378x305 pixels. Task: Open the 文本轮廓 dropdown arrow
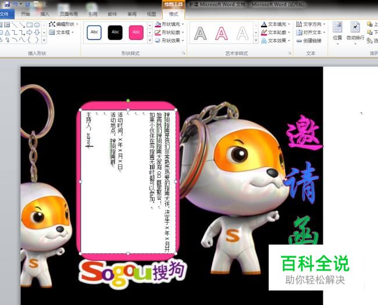pyautogui.click(x=289, y=33)
